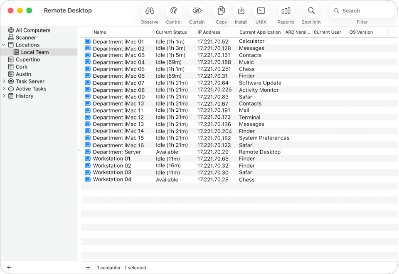
Task: Open the Reports icon
Action: [x=286, y=10]
